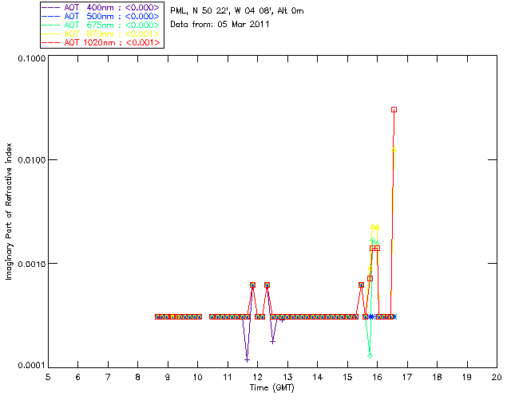This screenshot has width=511, height=408.
Task: Click the x-axis tick label 20
Action: (497, 377)
